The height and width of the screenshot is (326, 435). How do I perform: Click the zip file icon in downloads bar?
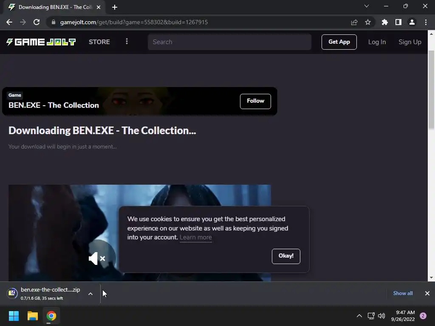point(12,293)
